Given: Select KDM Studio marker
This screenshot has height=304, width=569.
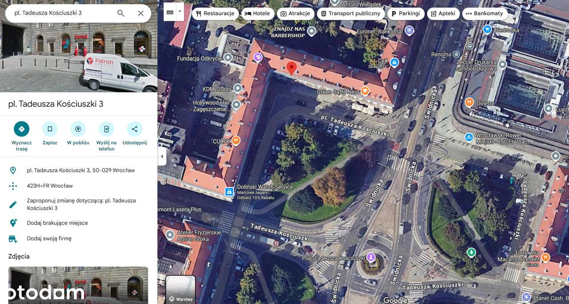Looking at the screenshot, I should (238, 88).
